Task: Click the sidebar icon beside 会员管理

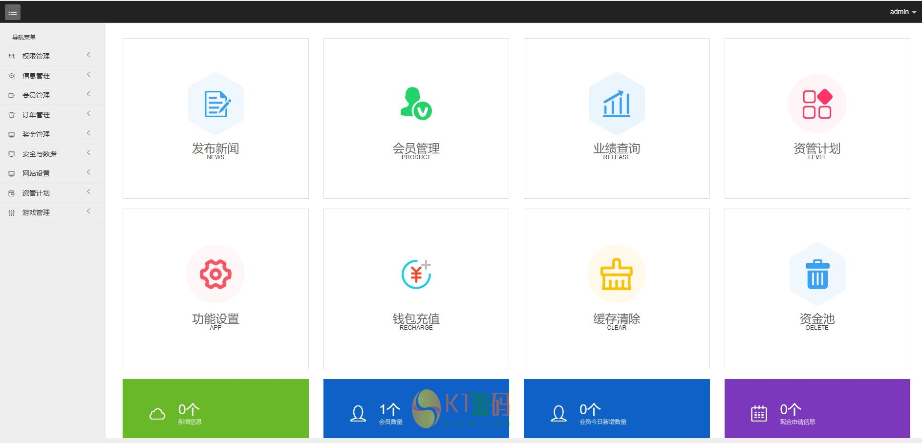Action: (x=12, y=95)
